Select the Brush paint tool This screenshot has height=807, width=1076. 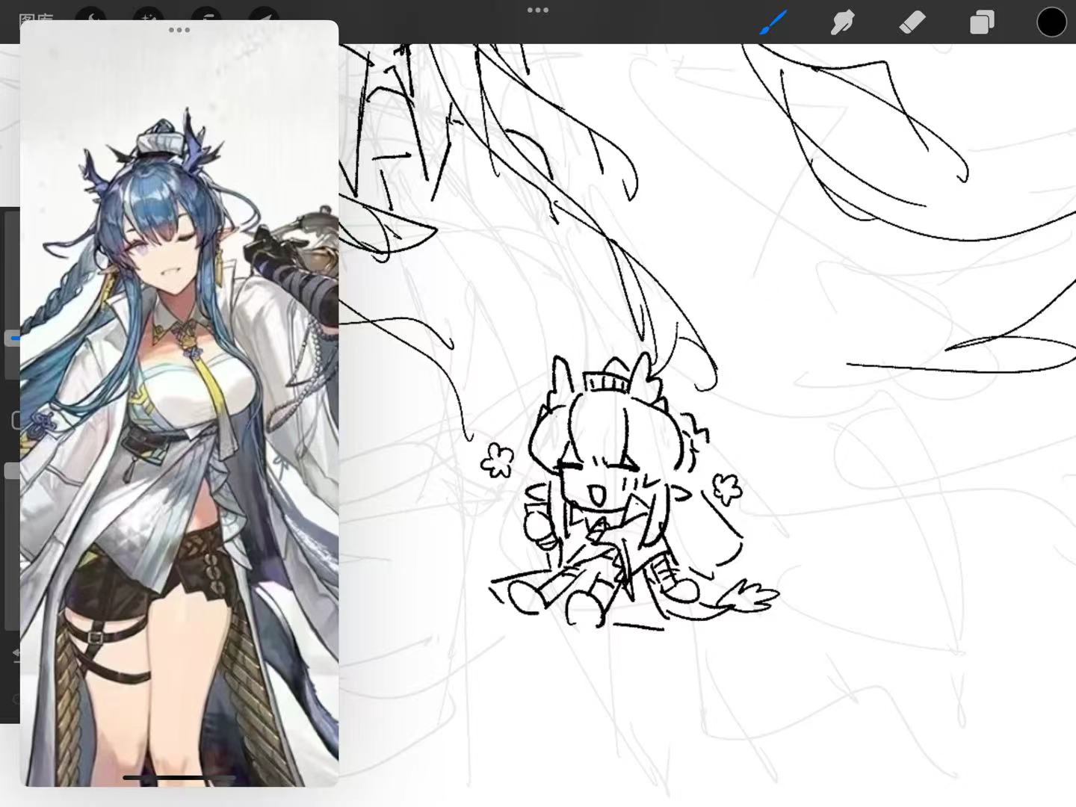(774, 22)
